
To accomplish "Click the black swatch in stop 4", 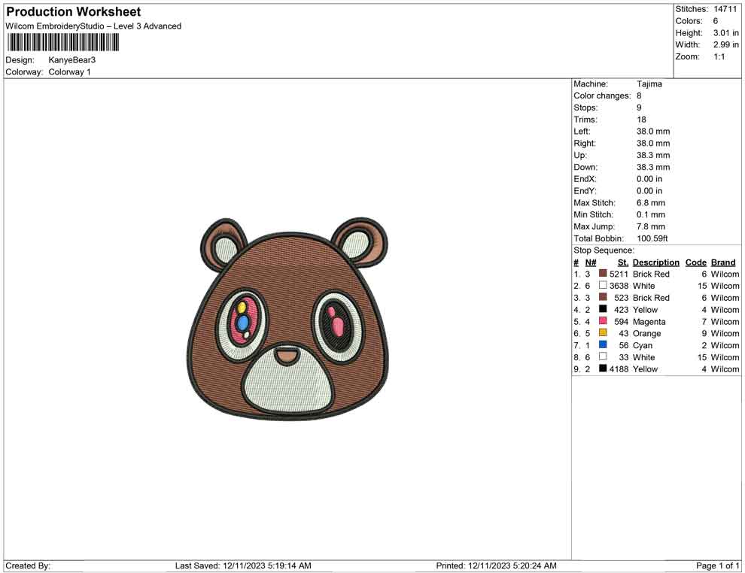I will click(x=603, y=309).
